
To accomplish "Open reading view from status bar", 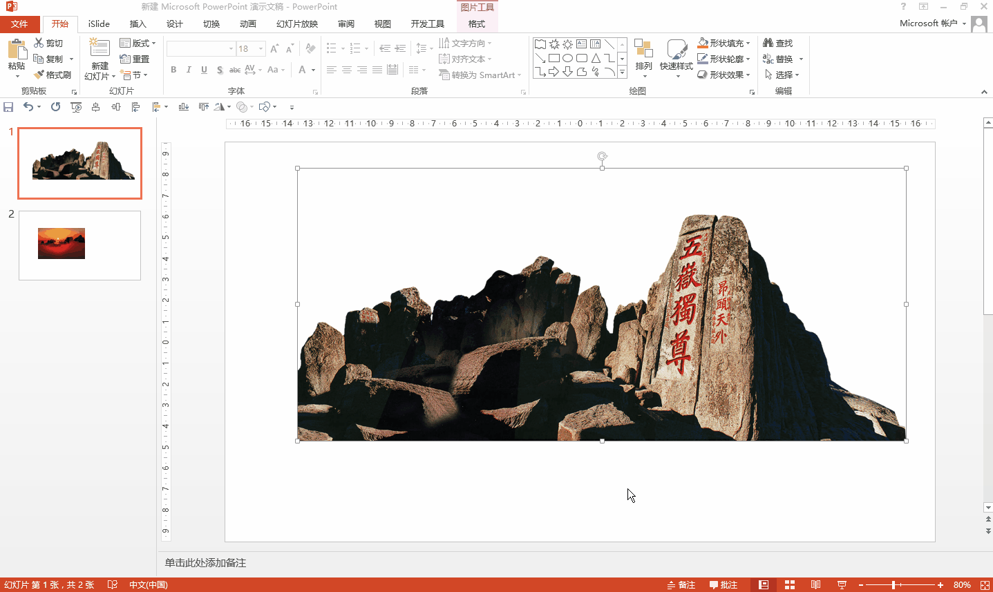I will point(815,585).
